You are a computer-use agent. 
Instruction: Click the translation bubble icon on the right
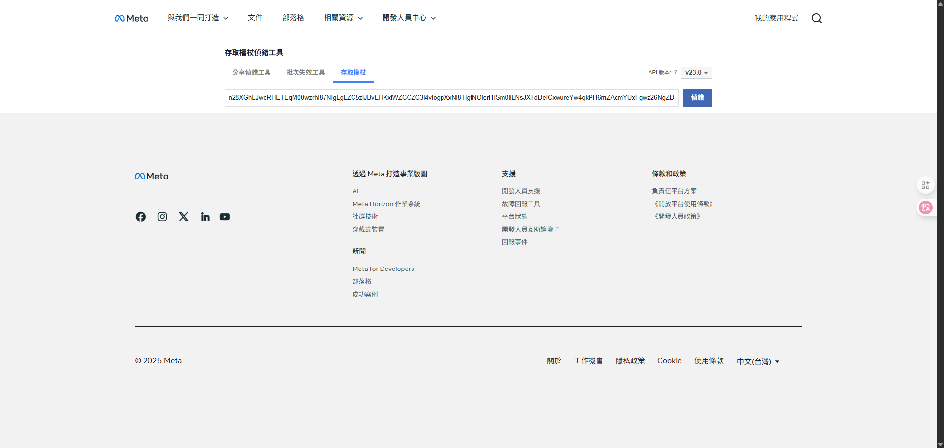tap(926, 208)
